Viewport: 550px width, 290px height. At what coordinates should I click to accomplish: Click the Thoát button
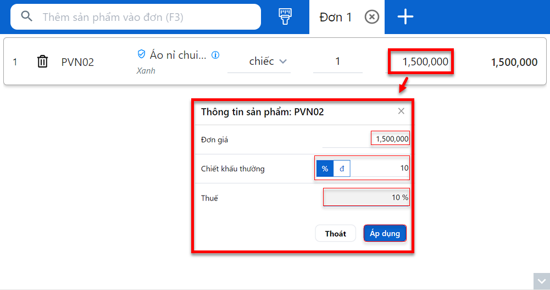click(335, 233)
